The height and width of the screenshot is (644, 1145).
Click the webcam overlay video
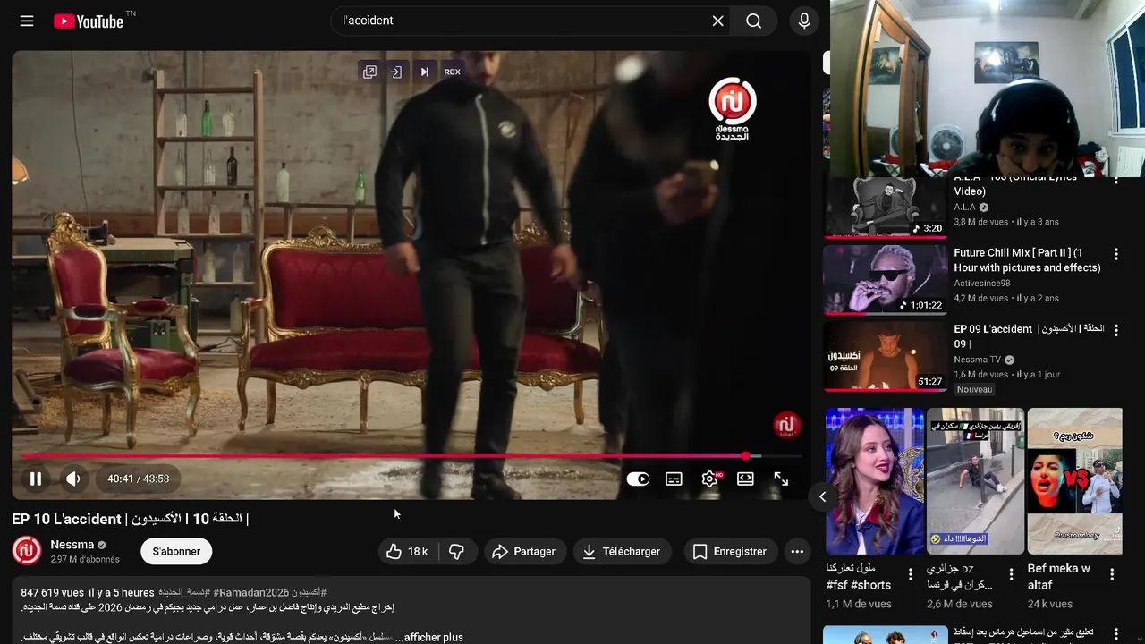pyautogui.click(x=988, y=89)
